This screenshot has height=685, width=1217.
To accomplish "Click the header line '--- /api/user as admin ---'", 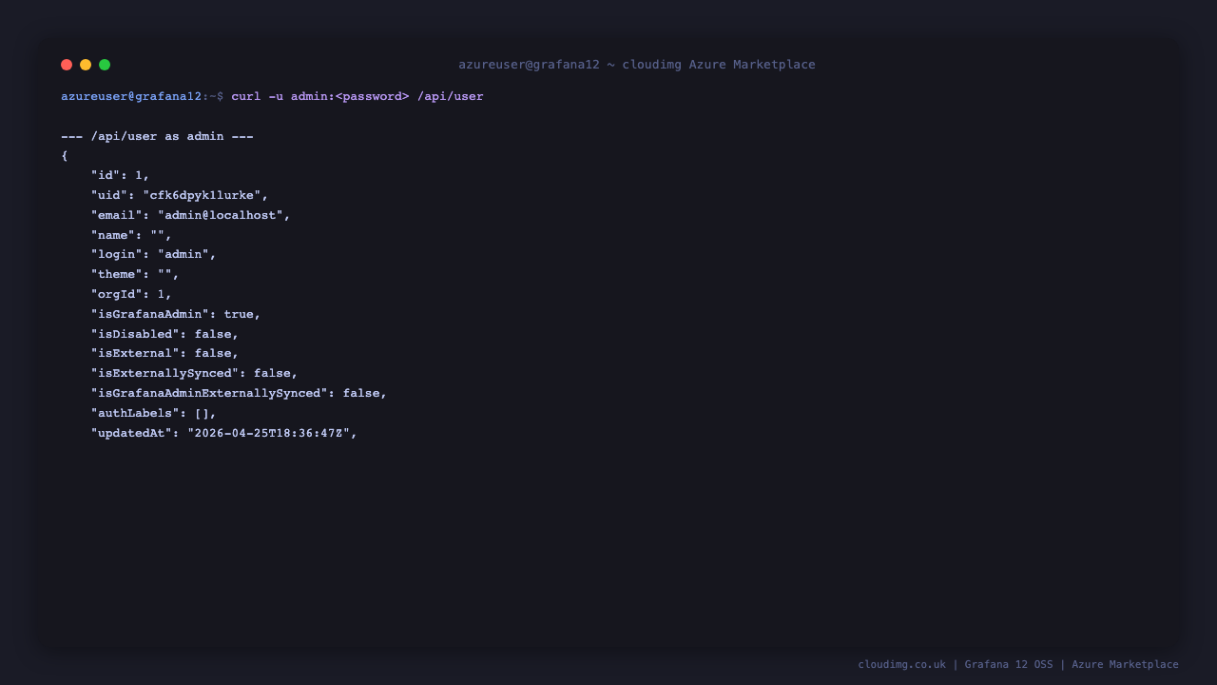I will coord(157,136).
